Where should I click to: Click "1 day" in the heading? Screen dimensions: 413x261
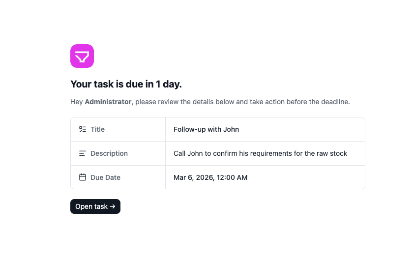168,84
